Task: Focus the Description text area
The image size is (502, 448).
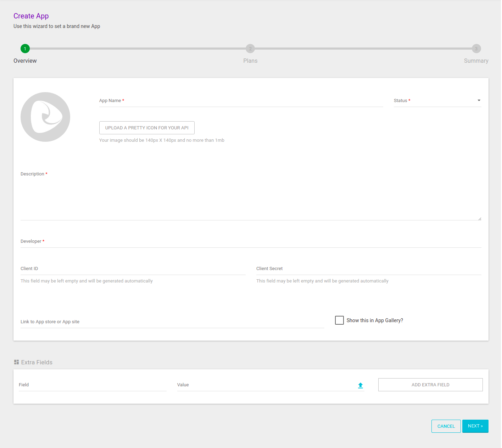Action: 248,198
